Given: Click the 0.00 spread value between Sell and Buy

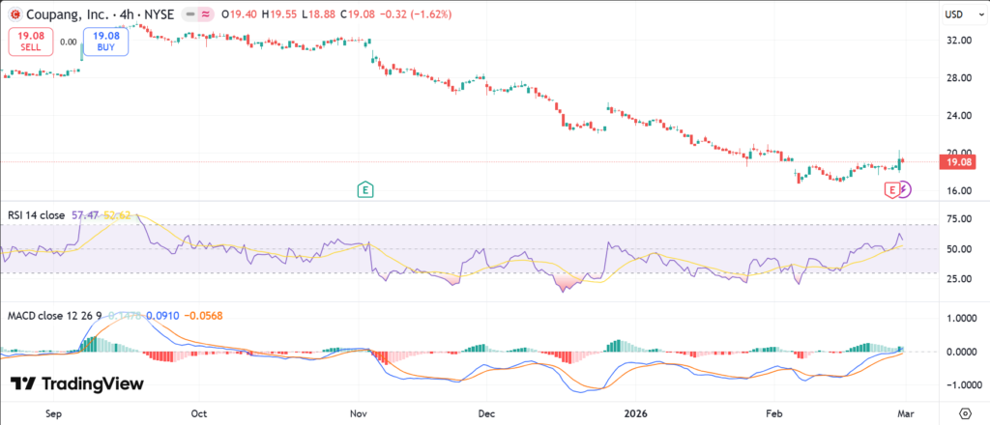Looking at the screenshot, I should pos(69,42).
